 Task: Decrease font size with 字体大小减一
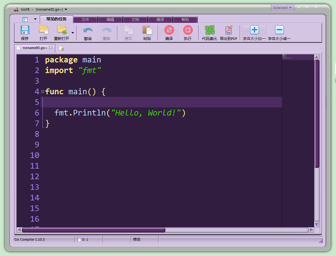point(279,30)
